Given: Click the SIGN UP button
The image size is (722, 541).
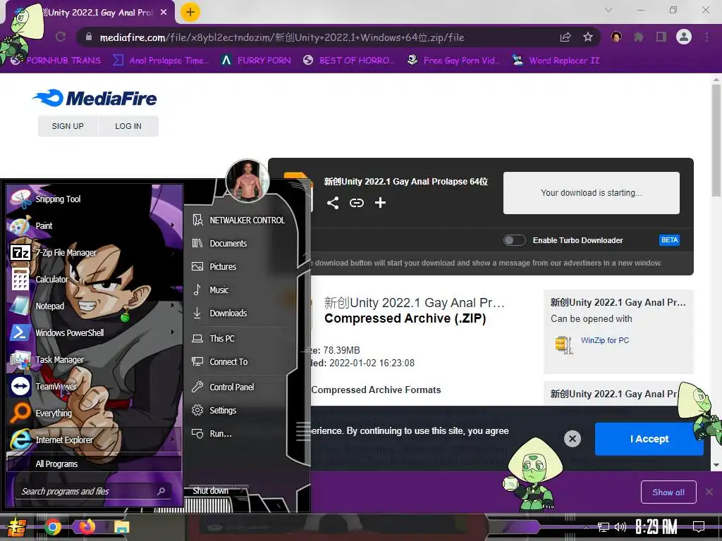Looking at the screenshot, I should (68, 126).
